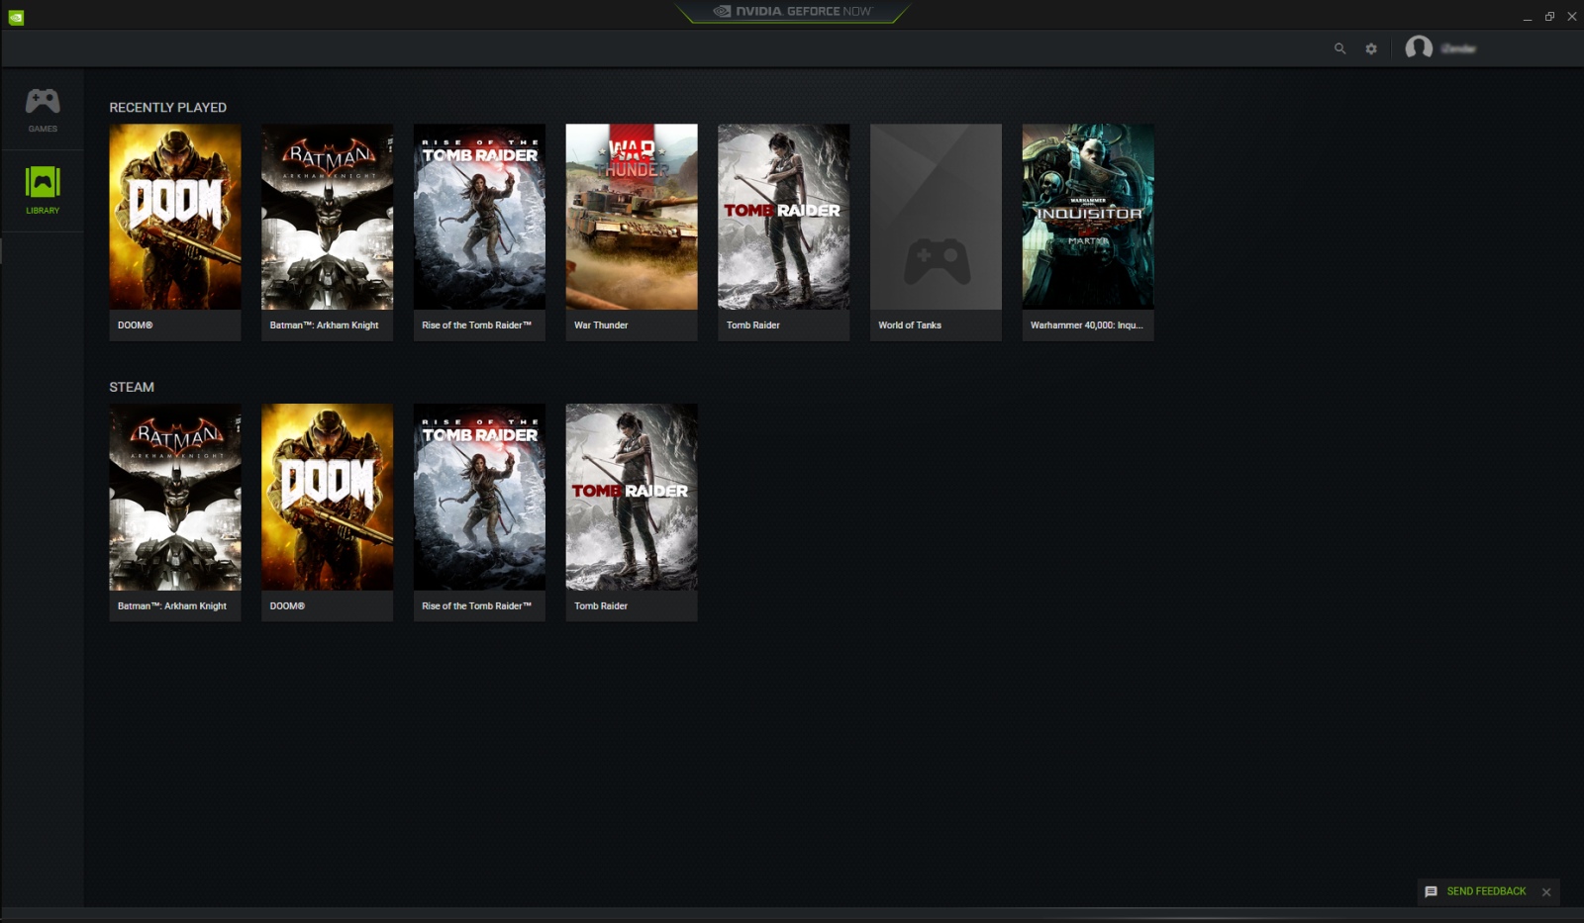Click the blurred account username
Image resolution: width=1584 pixels, height=923 pixels.
[x=1458, y=48]
